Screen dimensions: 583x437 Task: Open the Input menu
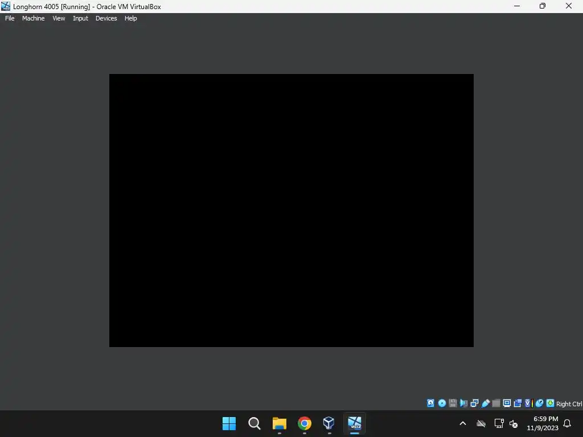click(x=80, y=18)
